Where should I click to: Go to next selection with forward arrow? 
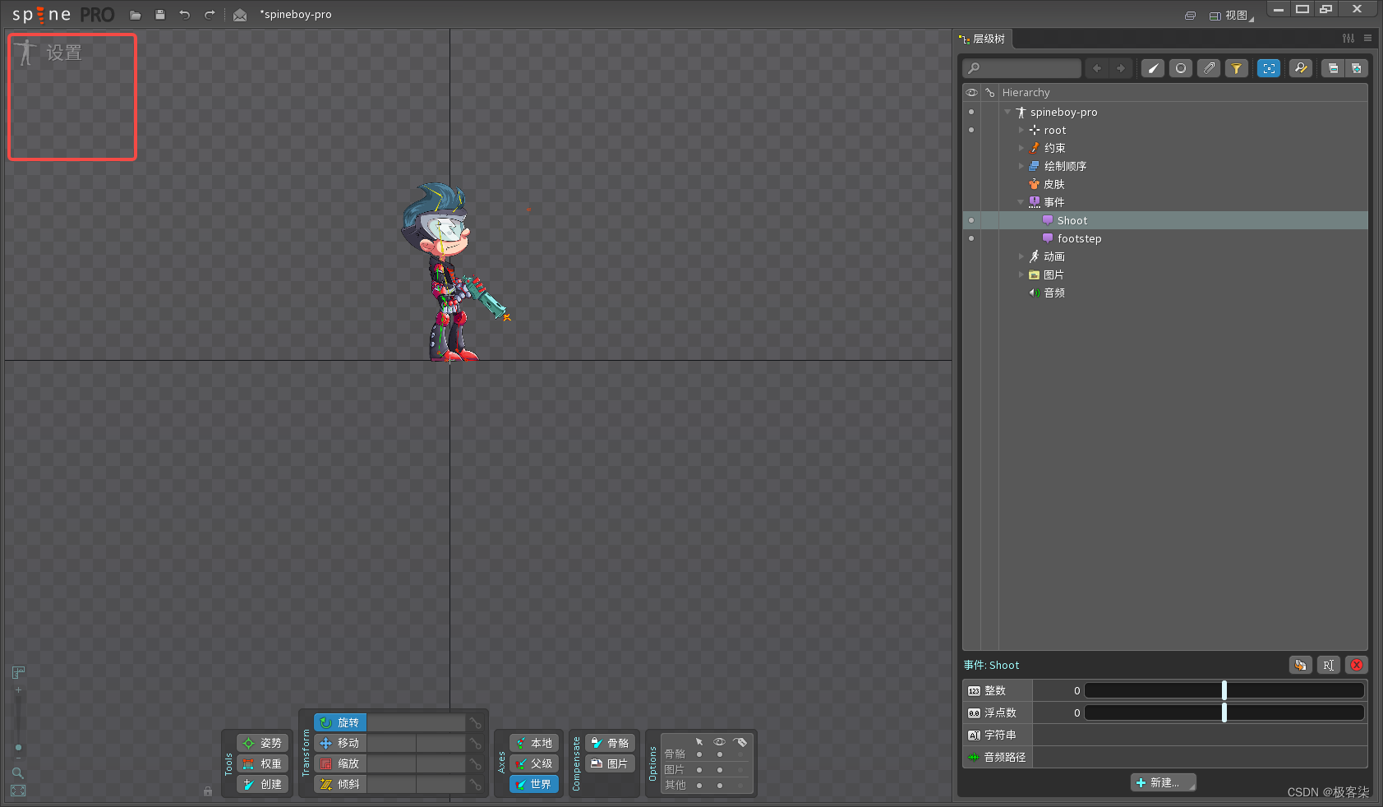click(1121, 68)
